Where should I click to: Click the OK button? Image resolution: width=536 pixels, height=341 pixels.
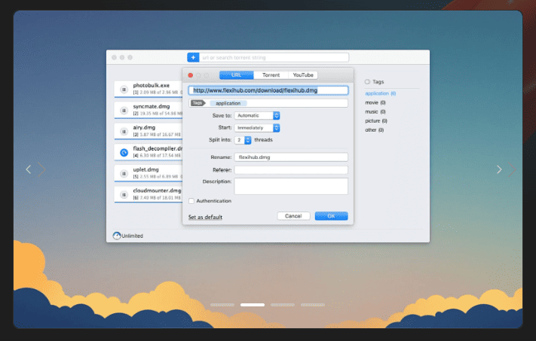point(331,216)
